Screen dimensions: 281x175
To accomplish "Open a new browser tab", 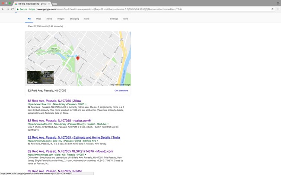I will [x=54, y=4].
